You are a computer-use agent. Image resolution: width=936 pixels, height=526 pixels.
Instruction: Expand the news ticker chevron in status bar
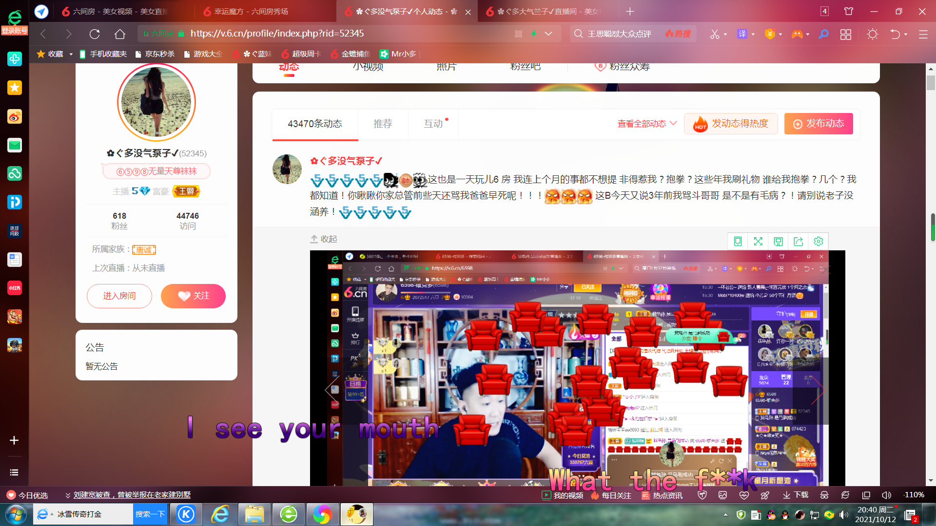(68, 495)
